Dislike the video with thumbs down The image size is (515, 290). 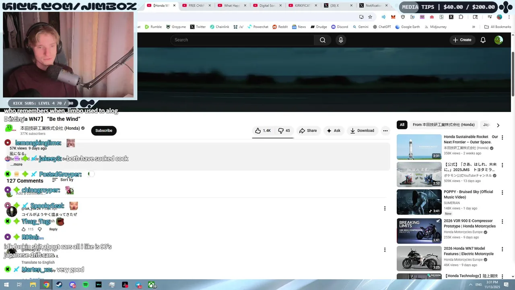pyautogui.click(x=284, y=130)
